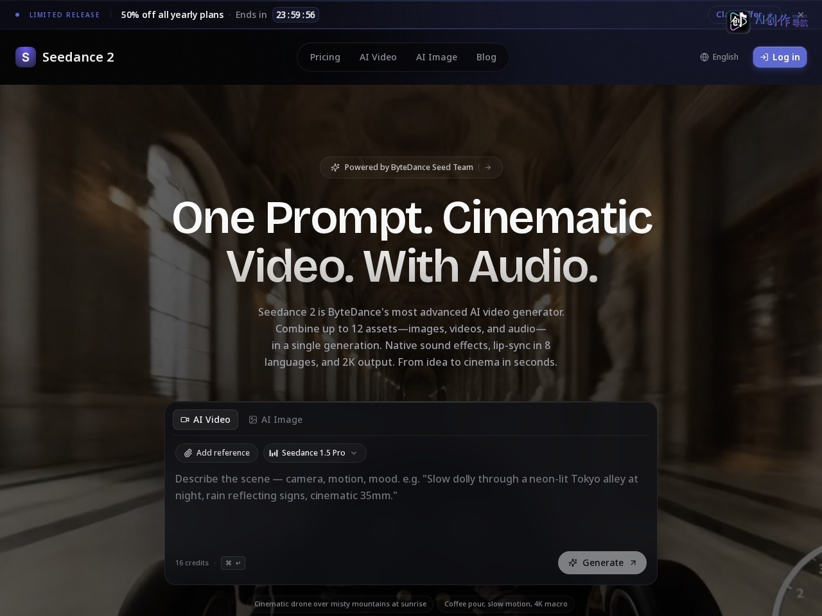This screenshot has width=822, height=616.
Task: Select AI Video in the top navigation bar
Action: pyautogui.click(x=378, y=57)
